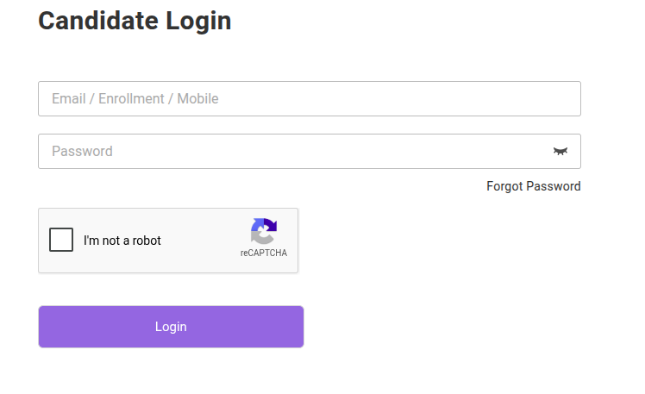The height and width of the screenshot is (394, 645).
Task: Focus the Password input field
Action: click(x=310, y=152)
